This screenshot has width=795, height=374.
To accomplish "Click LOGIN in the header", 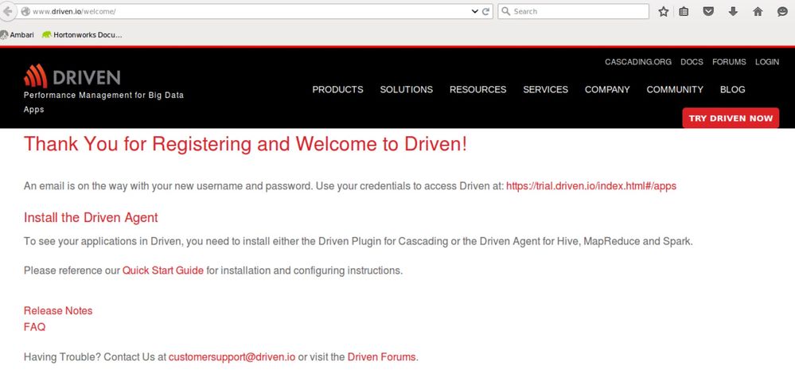I will point(767,62).
